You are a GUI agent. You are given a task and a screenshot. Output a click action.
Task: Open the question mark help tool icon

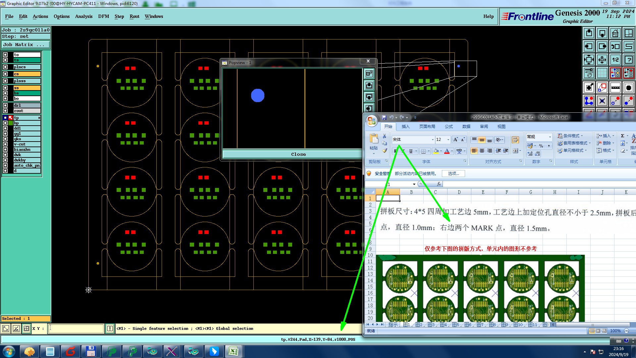click(628, 60)
